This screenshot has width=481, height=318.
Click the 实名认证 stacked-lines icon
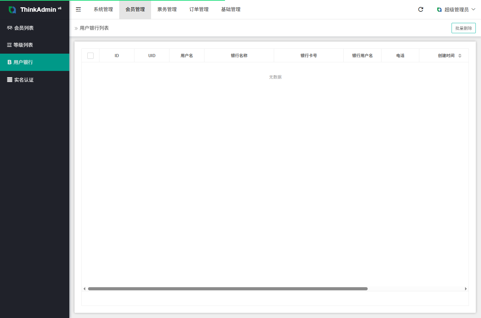tap(10, 80)
